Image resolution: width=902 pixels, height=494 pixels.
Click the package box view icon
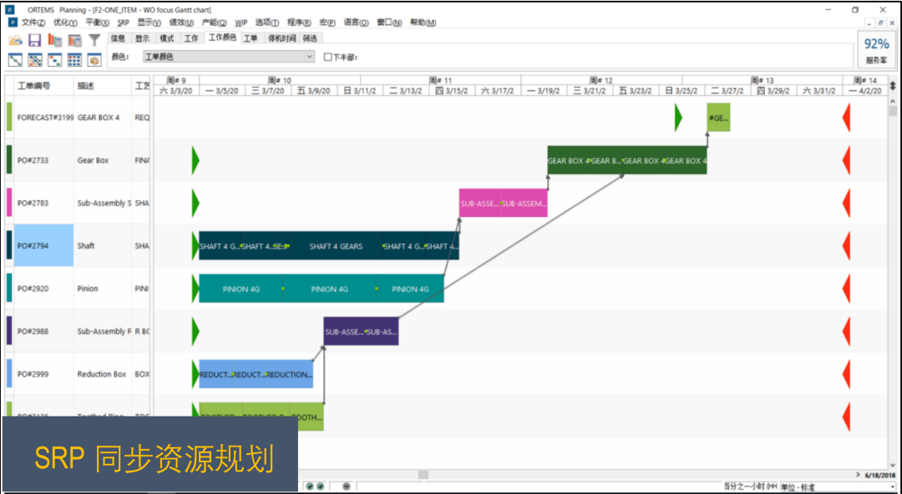coord(94,60)
